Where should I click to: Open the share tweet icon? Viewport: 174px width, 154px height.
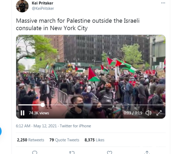pyautogui.click(x=147, y=152)
